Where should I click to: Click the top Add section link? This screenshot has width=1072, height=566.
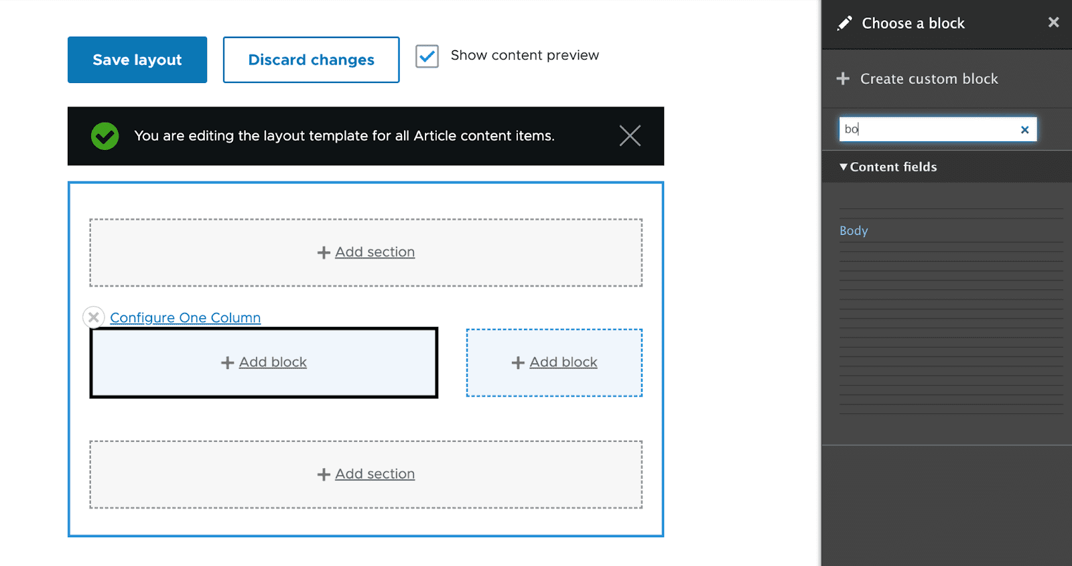pos(375,252)
